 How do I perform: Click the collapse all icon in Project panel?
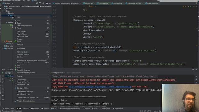point(43,3)
